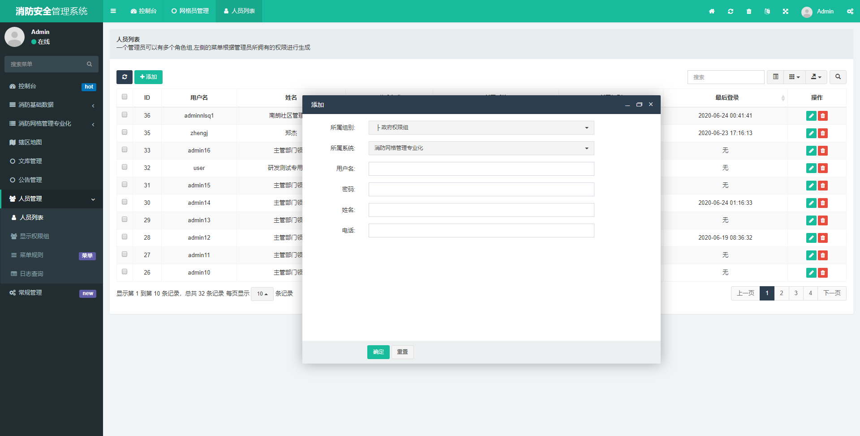This screenshot has height=436, width=860.
Task: Open 日志查询 in sidebar
Action: click(52, 274)
